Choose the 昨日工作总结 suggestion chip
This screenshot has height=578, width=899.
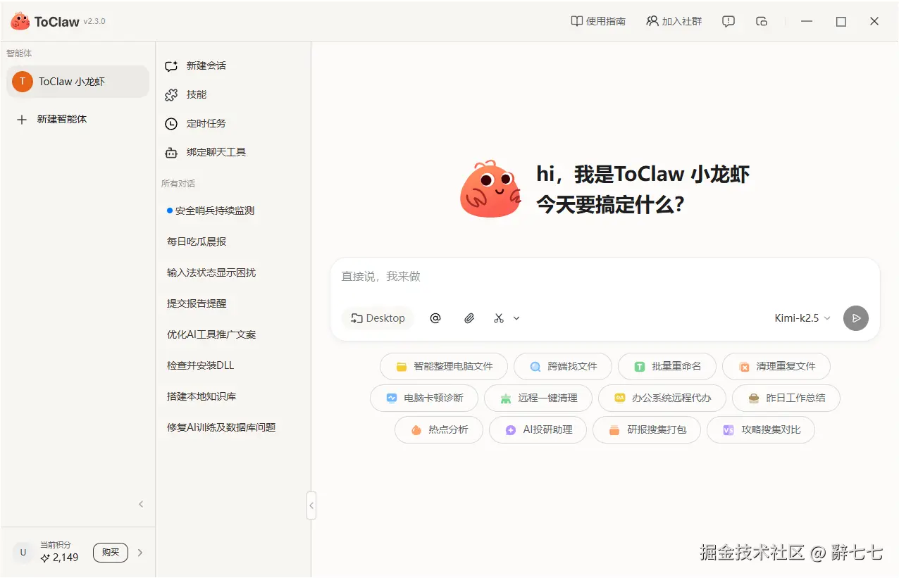(786, 398)
